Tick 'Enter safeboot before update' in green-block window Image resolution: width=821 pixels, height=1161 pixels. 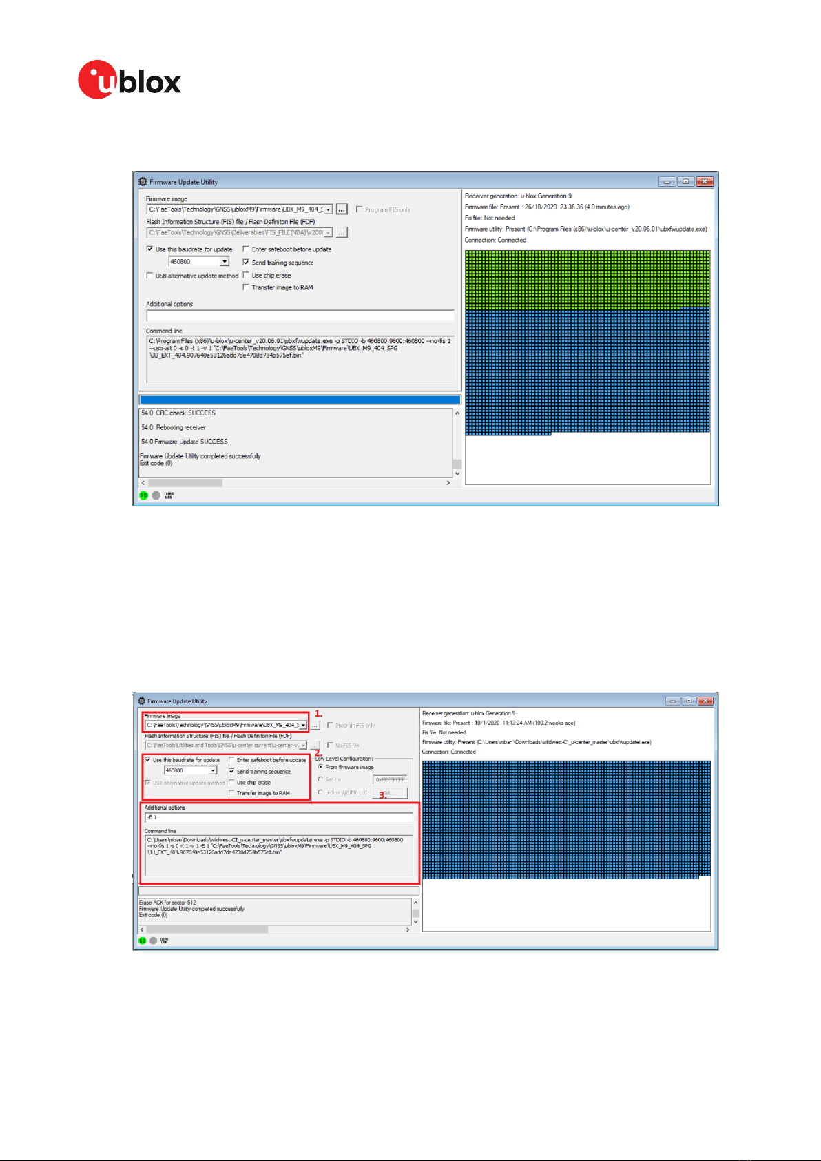pyautogui.click(x=246, y=249)
